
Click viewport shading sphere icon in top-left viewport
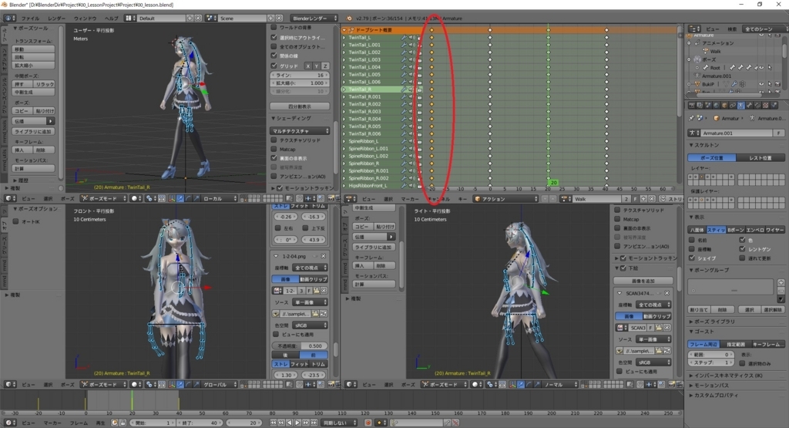136,198
